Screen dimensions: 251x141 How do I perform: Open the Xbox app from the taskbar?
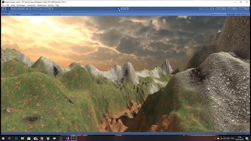[48, 138]
